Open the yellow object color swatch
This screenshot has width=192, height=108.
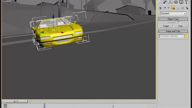186,36
